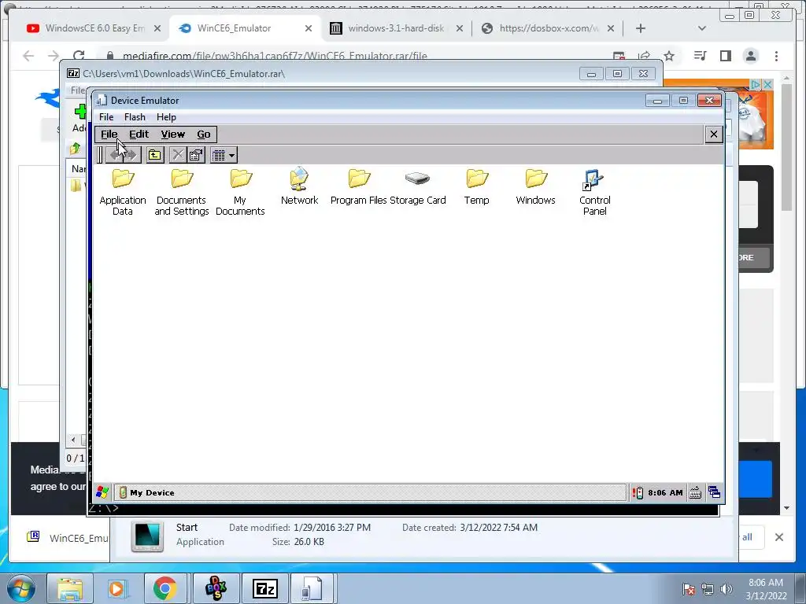Click the Action Center flag tray icon
The width and height of the screenshot is (806, 604).
tap(689, 589)
